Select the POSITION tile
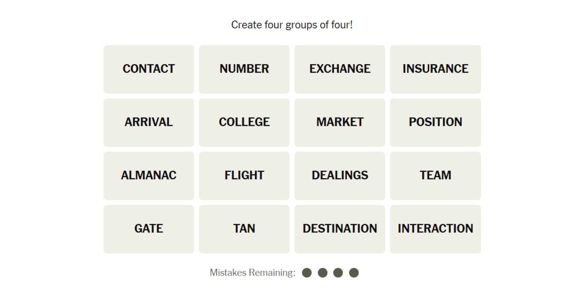The height and width of the screenshot is (292, 584). 435,122
